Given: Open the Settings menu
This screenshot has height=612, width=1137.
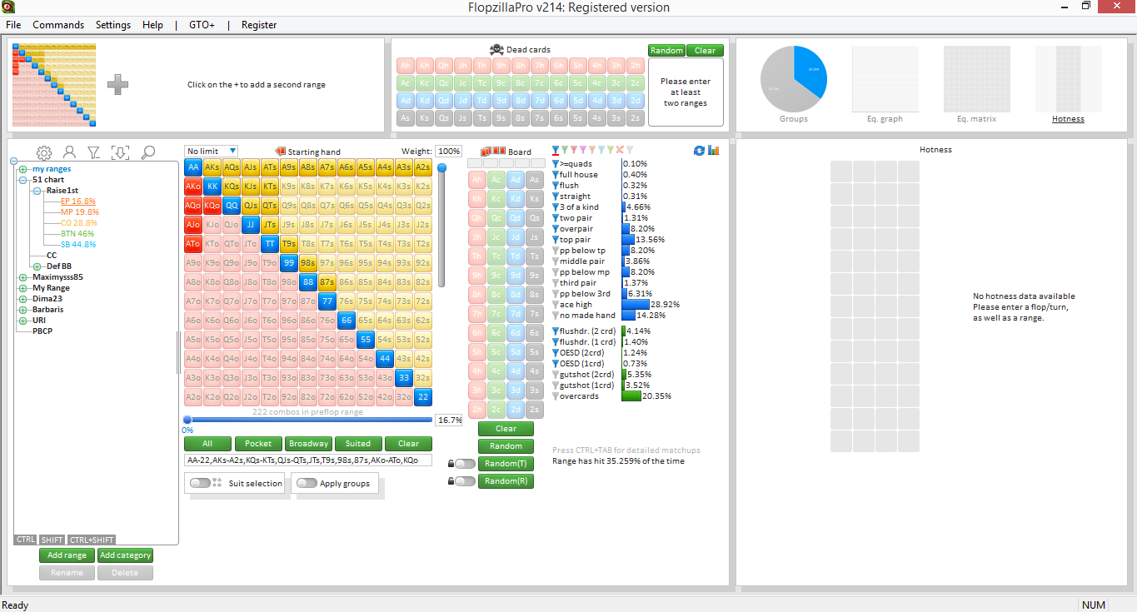Looking at the screenshot, I should (x=113, y=25).
